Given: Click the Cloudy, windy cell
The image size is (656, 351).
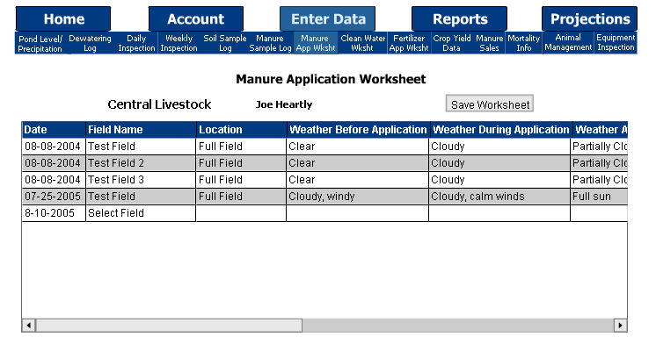Looking at the screenshot, I should pyautogui.click(x=358, y=197).
